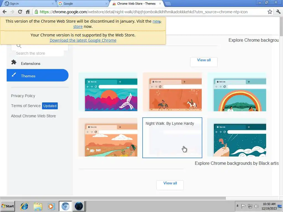The width and height of the screenshot is (283, 212).
Task: Select the Themes category in the sidebar
Action: click(38, 75)
